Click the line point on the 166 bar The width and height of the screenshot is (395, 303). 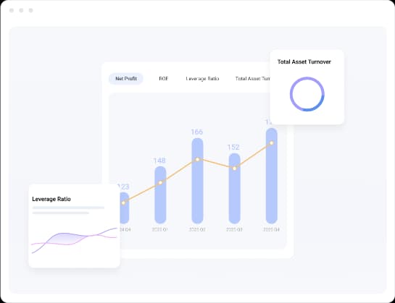click(x=197, y=159)
